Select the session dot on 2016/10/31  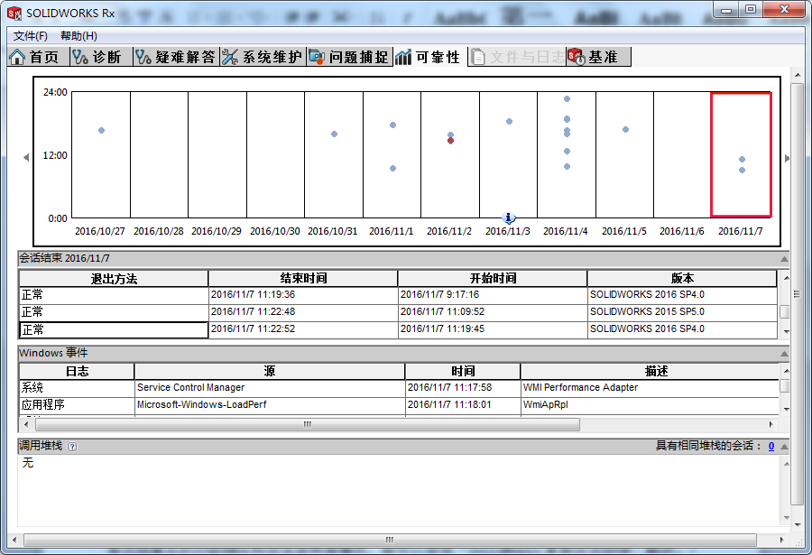[335, 134]
